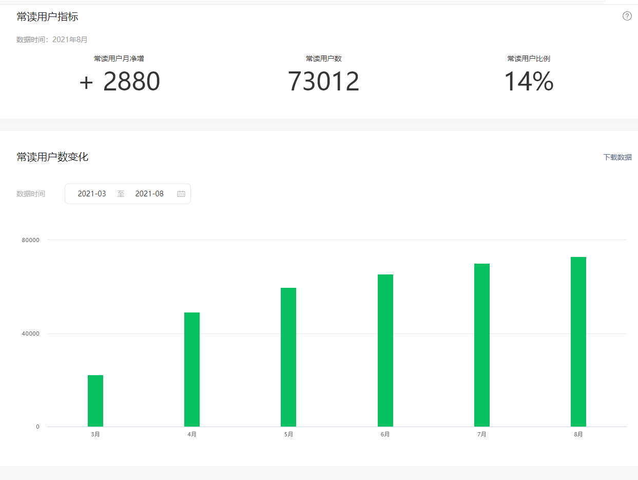
Task: Download data via 下载数据 link
Action: tap(617, 157)
